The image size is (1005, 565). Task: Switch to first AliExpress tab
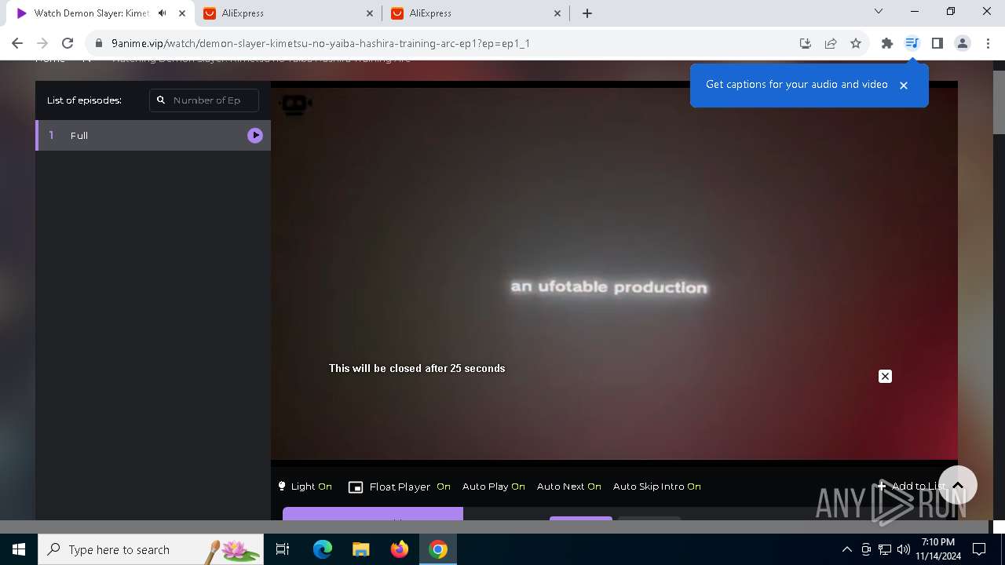[x=287, y=13]
